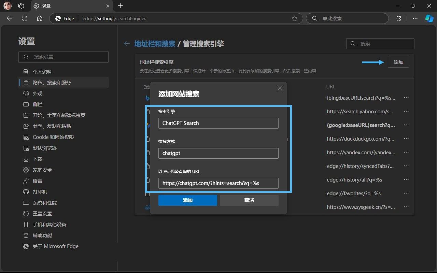437x273 pixels.
Task: Click the 快捷方式 shortcut field
Action: [218, 153]
